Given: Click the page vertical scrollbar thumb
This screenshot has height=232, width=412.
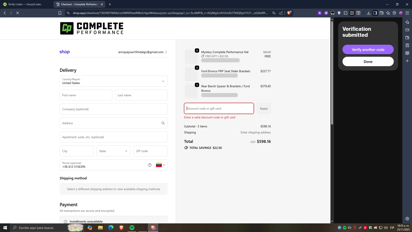Looking at the screenshot, I should [x=332, y=73].
